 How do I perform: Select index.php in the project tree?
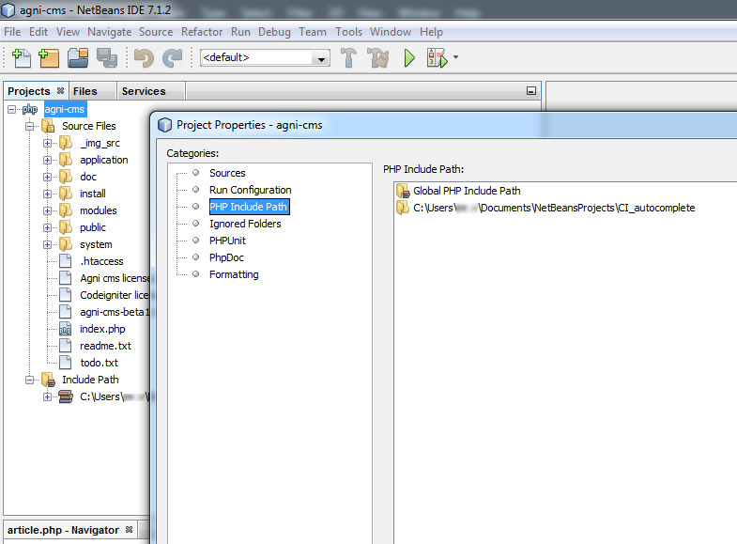(102, 329)
